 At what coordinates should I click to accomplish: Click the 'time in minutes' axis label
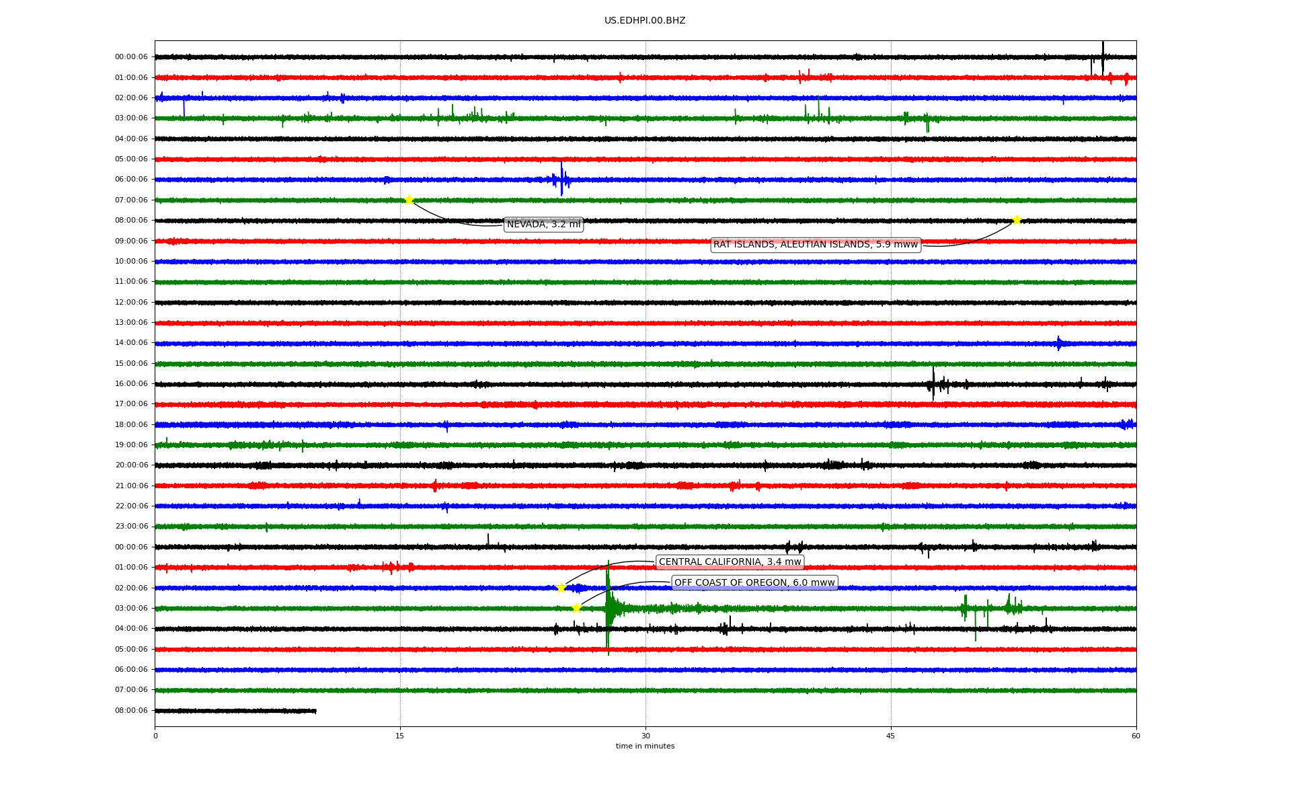645,746
